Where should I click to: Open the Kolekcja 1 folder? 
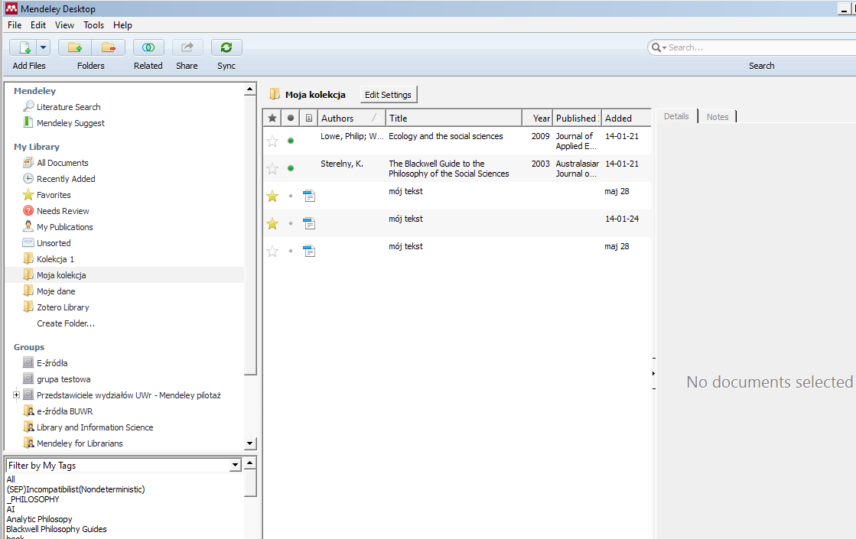pos(55,259)
